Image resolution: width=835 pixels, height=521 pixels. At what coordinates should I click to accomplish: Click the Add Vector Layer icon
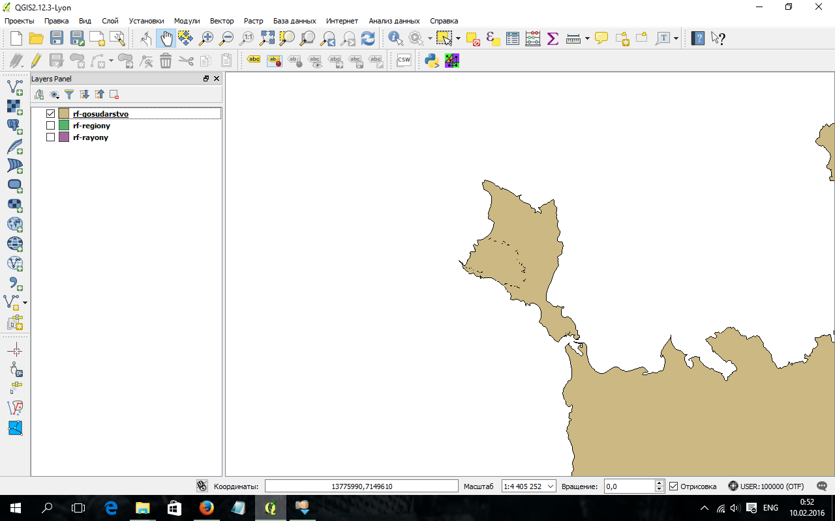[x=14, y=87]
